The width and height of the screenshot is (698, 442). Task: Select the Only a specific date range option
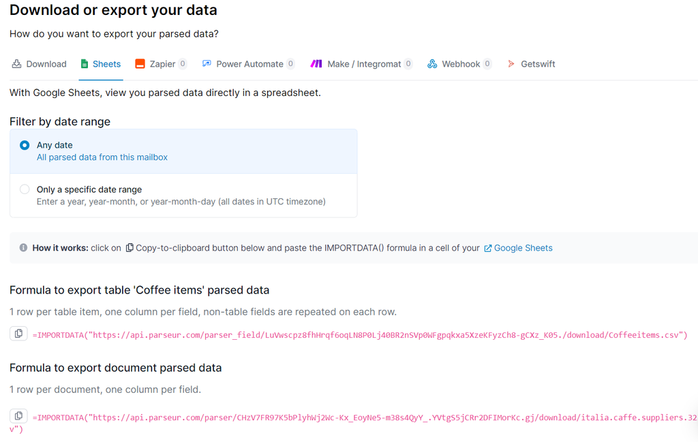(24, 189)
